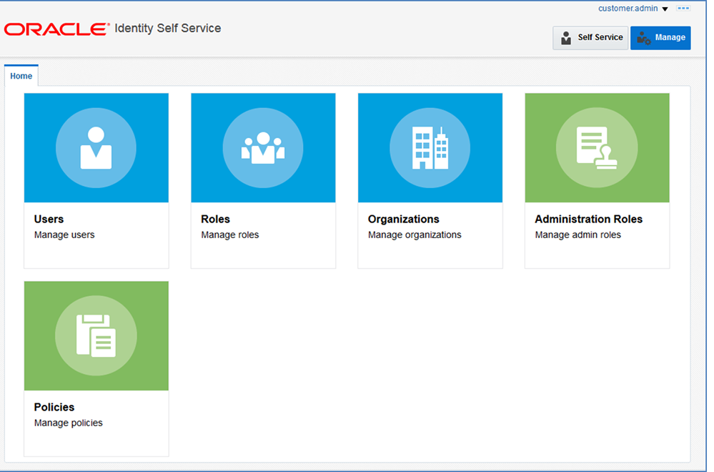Click the Oracle logo
714x472 pixels.
coord(57,29)
